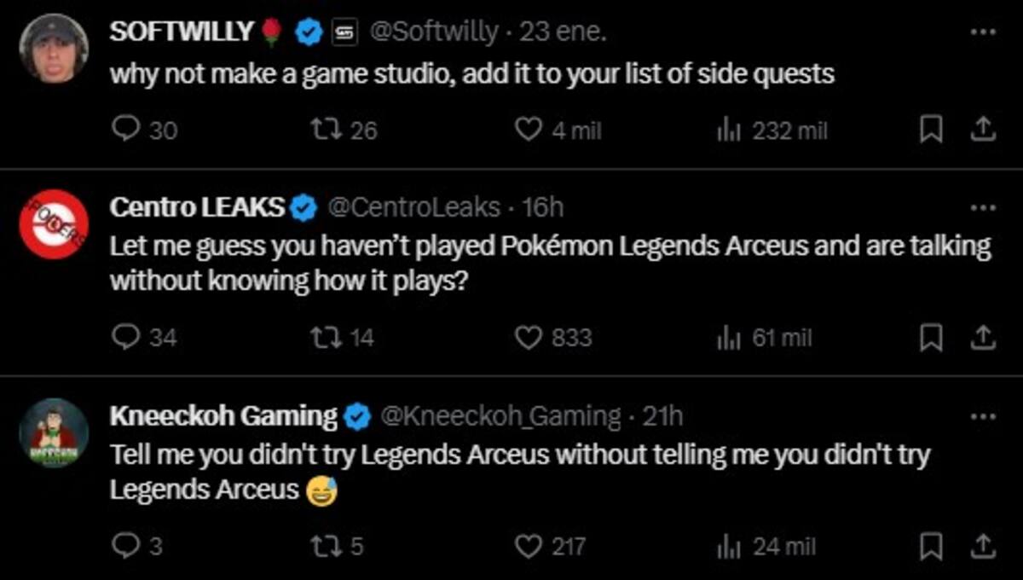Bookmark the Kneeckoh Gaming tweet
The image size is (1023, 580).
[933, 545]
